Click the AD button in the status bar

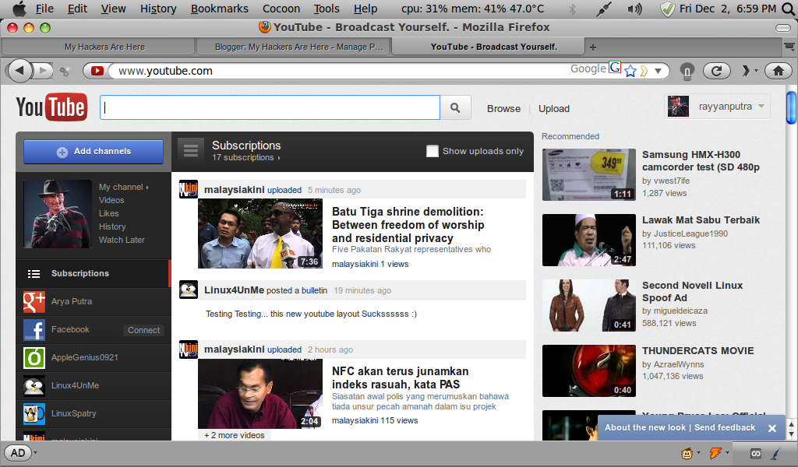pos(18,453)
